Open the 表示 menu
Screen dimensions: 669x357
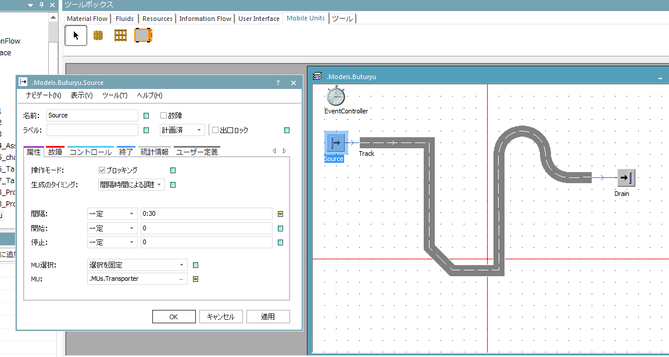(x=81, y=95)
